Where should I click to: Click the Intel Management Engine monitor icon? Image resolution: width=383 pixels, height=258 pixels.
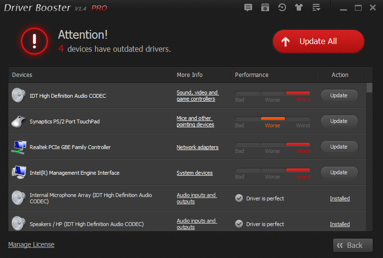[18, 173]
